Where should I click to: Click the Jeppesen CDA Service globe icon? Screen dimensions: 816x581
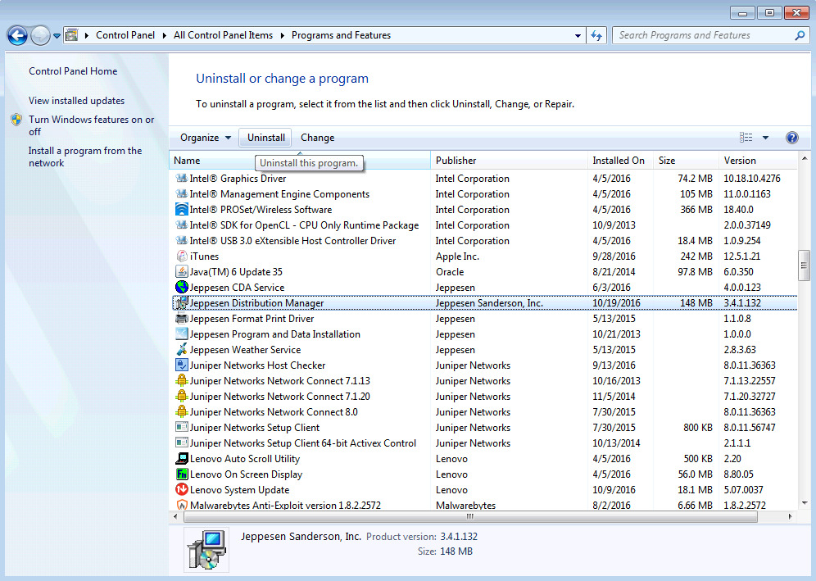(x=182, y=288)
